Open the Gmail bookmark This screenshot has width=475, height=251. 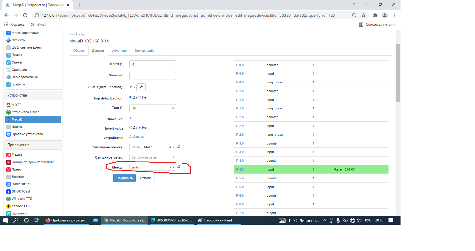pos(38,25)
